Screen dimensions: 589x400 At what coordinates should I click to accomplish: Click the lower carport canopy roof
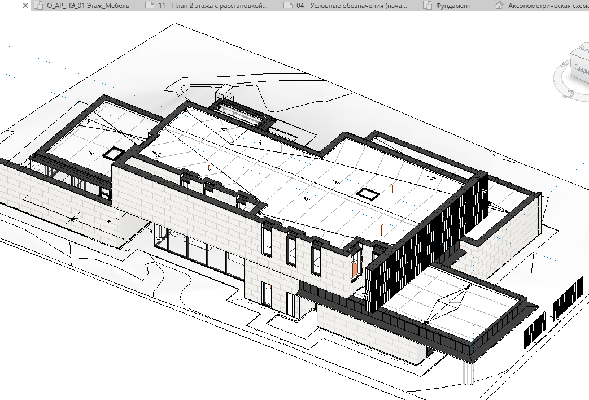pos(446,299)
